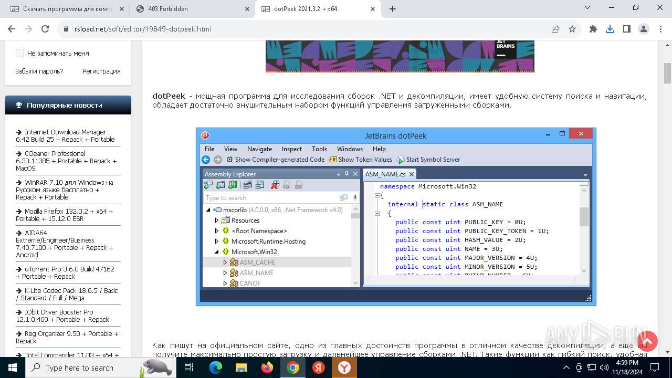Toggle the 'Не запоминать меня' checkbox
The height and width of the screenshot is (378, 672).
coord(20,53)
